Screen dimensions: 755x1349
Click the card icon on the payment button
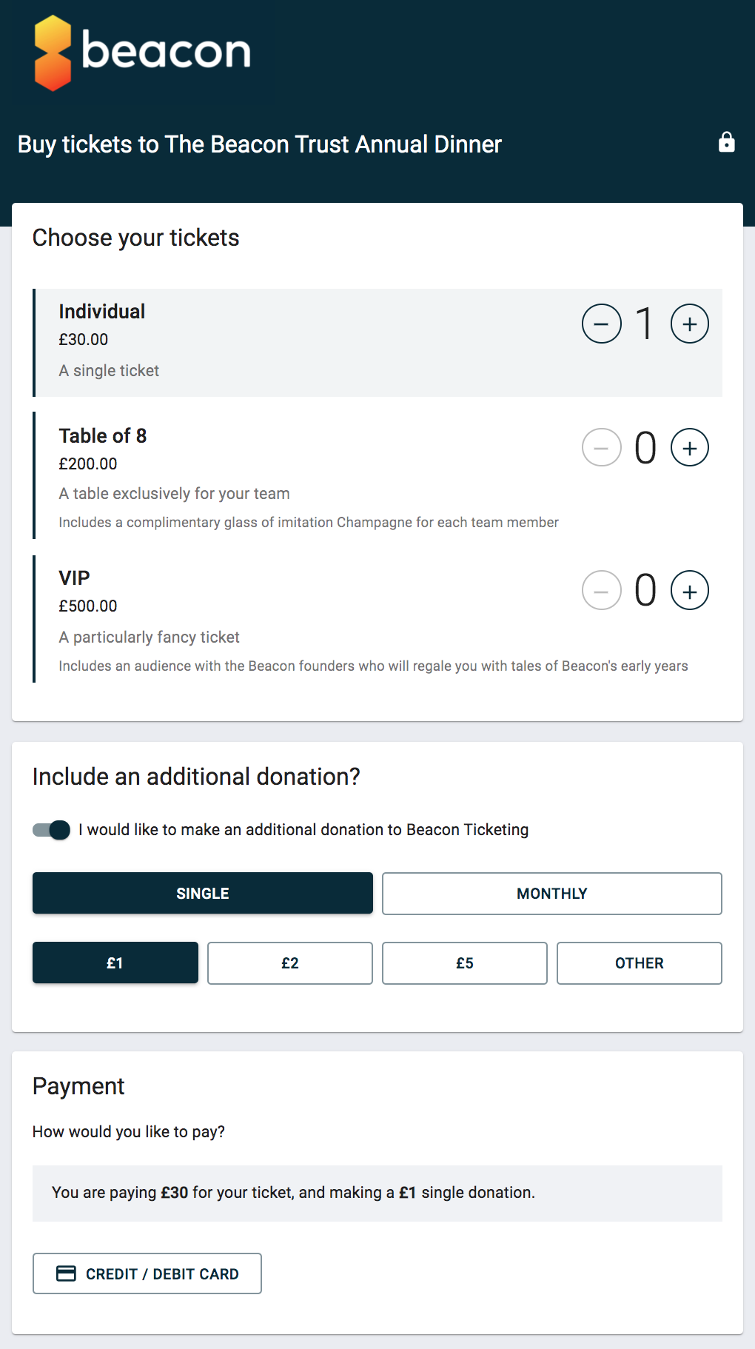(67, 1273)
